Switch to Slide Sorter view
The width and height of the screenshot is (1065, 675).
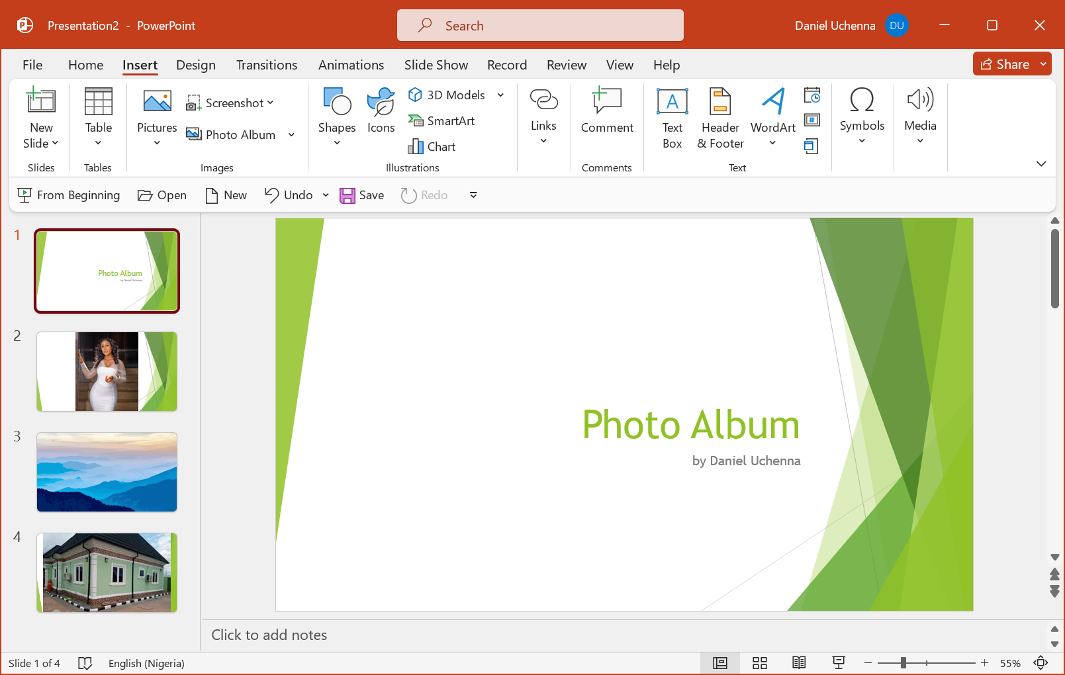pyautogui.click(x=760, y=663)
